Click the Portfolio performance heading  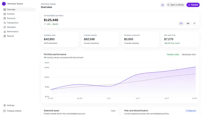point(55,54)
